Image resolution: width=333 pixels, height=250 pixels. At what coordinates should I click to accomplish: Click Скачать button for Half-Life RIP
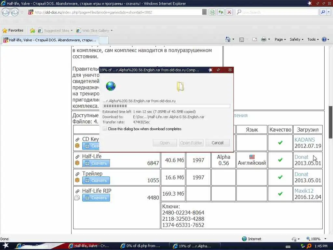[x=96, y=198]
